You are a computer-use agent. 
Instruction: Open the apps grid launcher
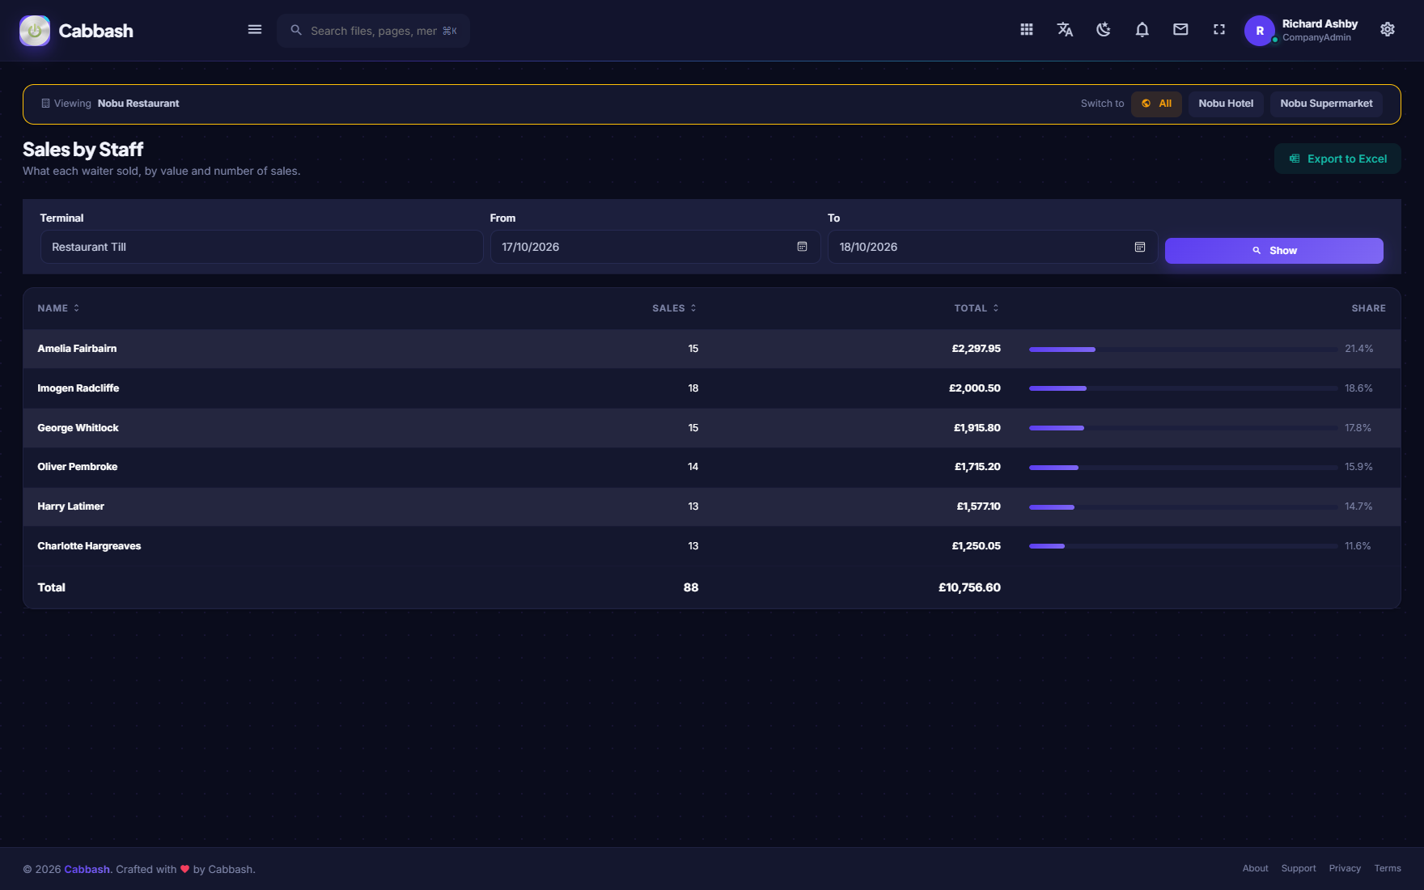(1027, 30)
